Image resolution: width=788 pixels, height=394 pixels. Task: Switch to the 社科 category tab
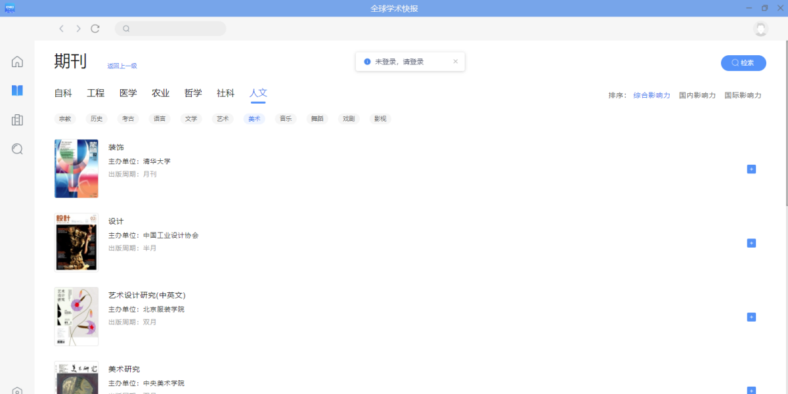point(225,93)
